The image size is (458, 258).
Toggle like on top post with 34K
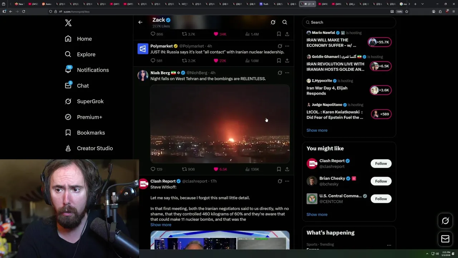pyautogui.click(x=216, y=34)
